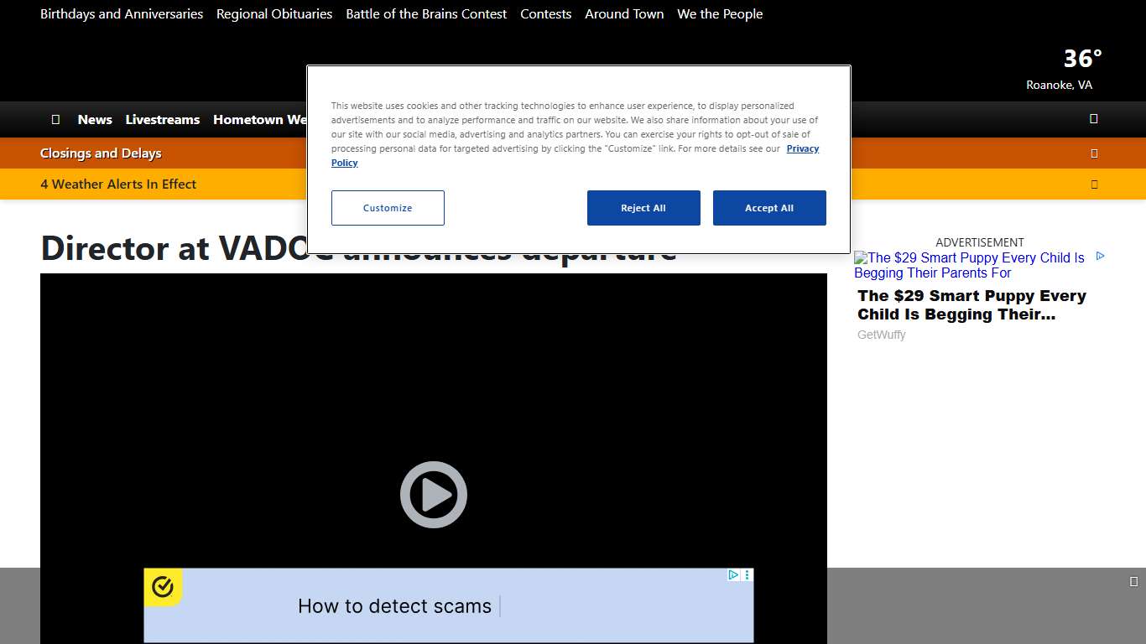Visit Regional Obituaries page
Viewport: 1146px width, 644px height.
(274, 14)
